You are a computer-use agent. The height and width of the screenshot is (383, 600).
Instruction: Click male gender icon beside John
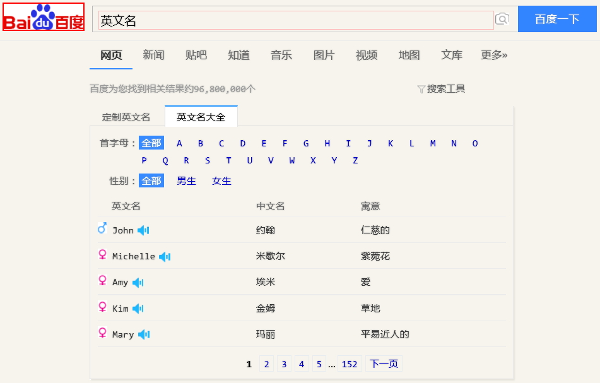102,228
